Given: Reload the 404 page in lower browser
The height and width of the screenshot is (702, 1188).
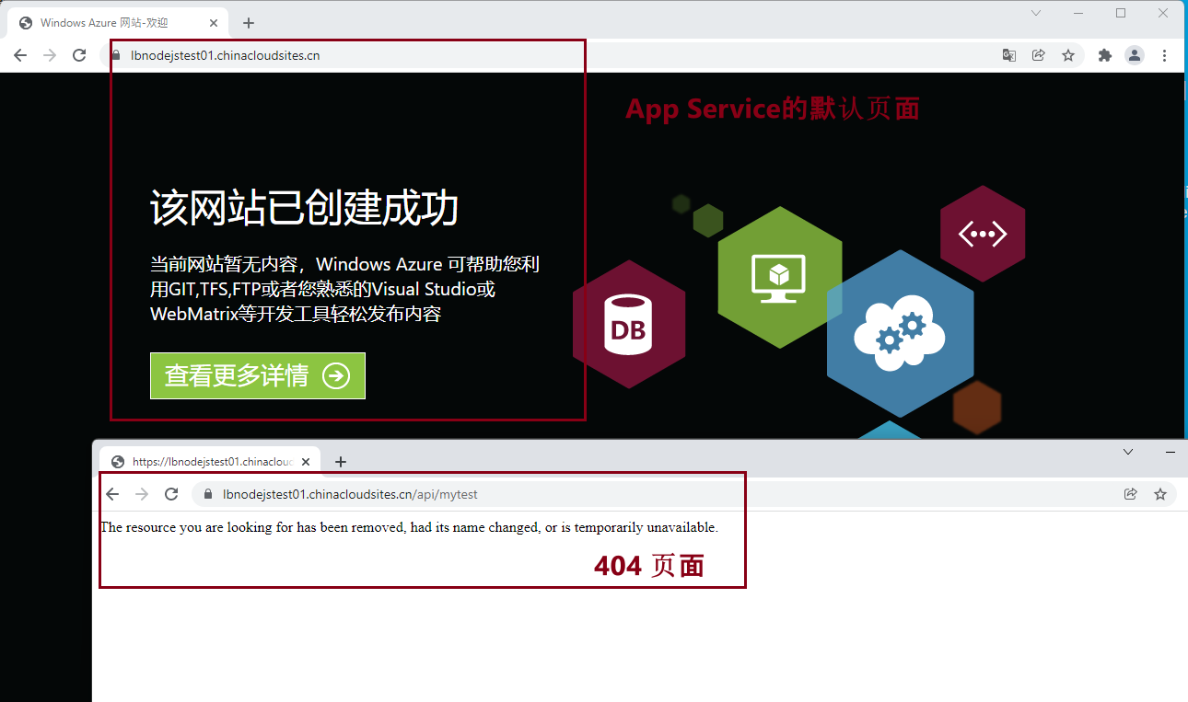Looking at the screenshot, I should [171, 494].
